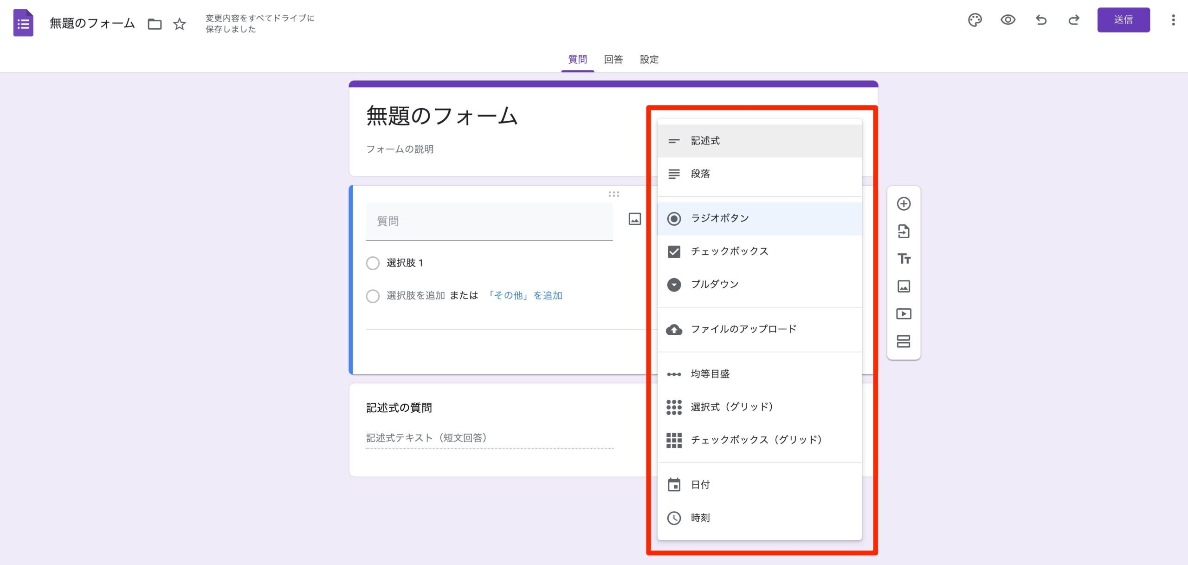Click the 選択肢を追加 radio circle

pos(373,296)
